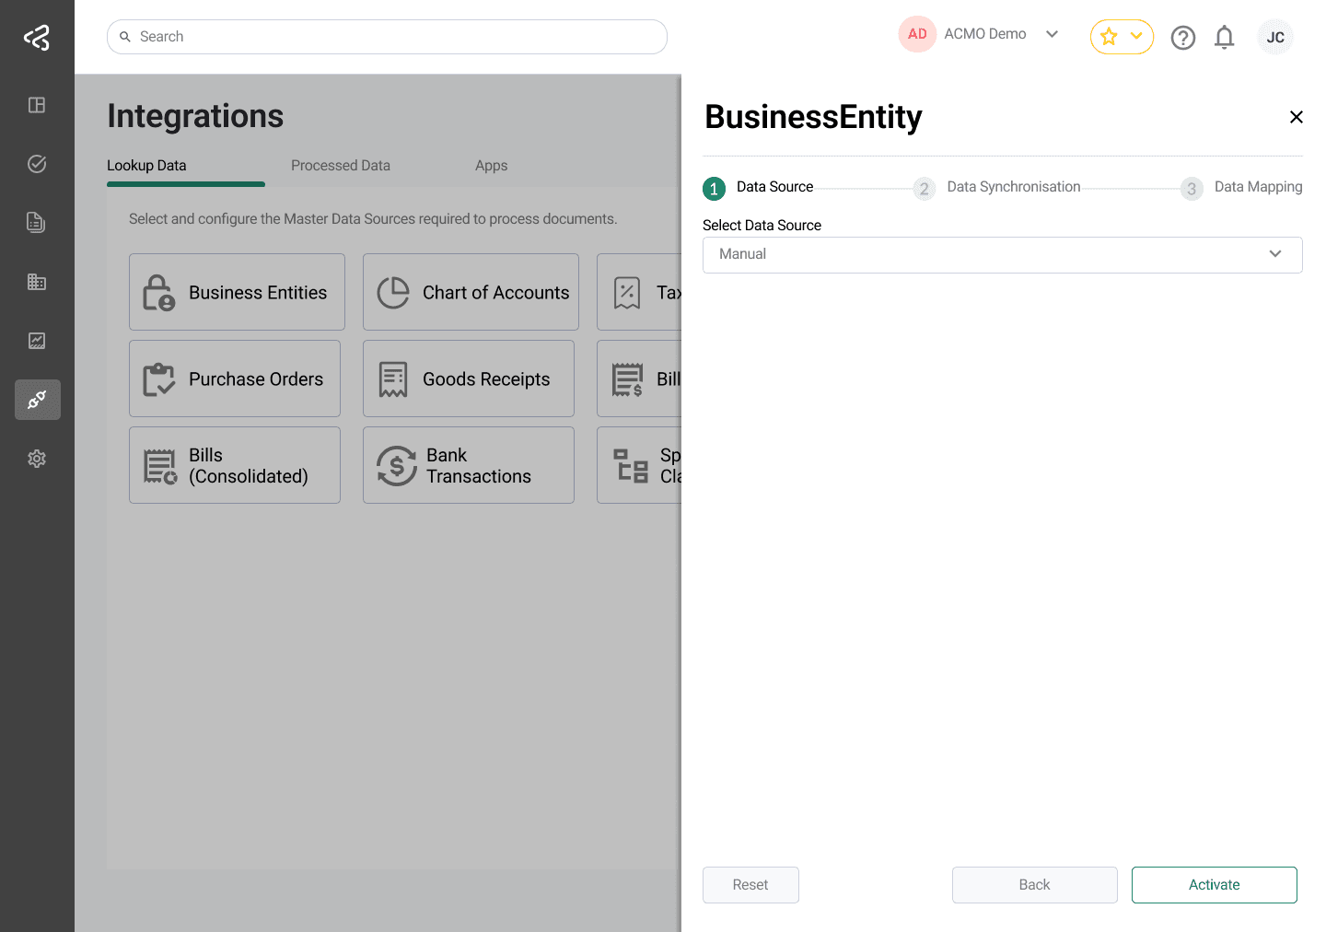Click the Activate button
Image resolution: width=1326 pixels, height=932 pixels.
1214,884
